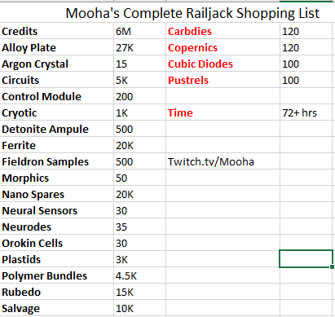Select the Alloy Plate cell

tap(56, 47)
